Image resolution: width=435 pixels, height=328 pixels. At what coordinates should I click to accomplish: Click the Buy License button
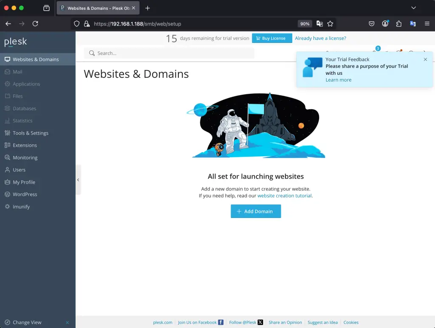(x=272, y=38)
